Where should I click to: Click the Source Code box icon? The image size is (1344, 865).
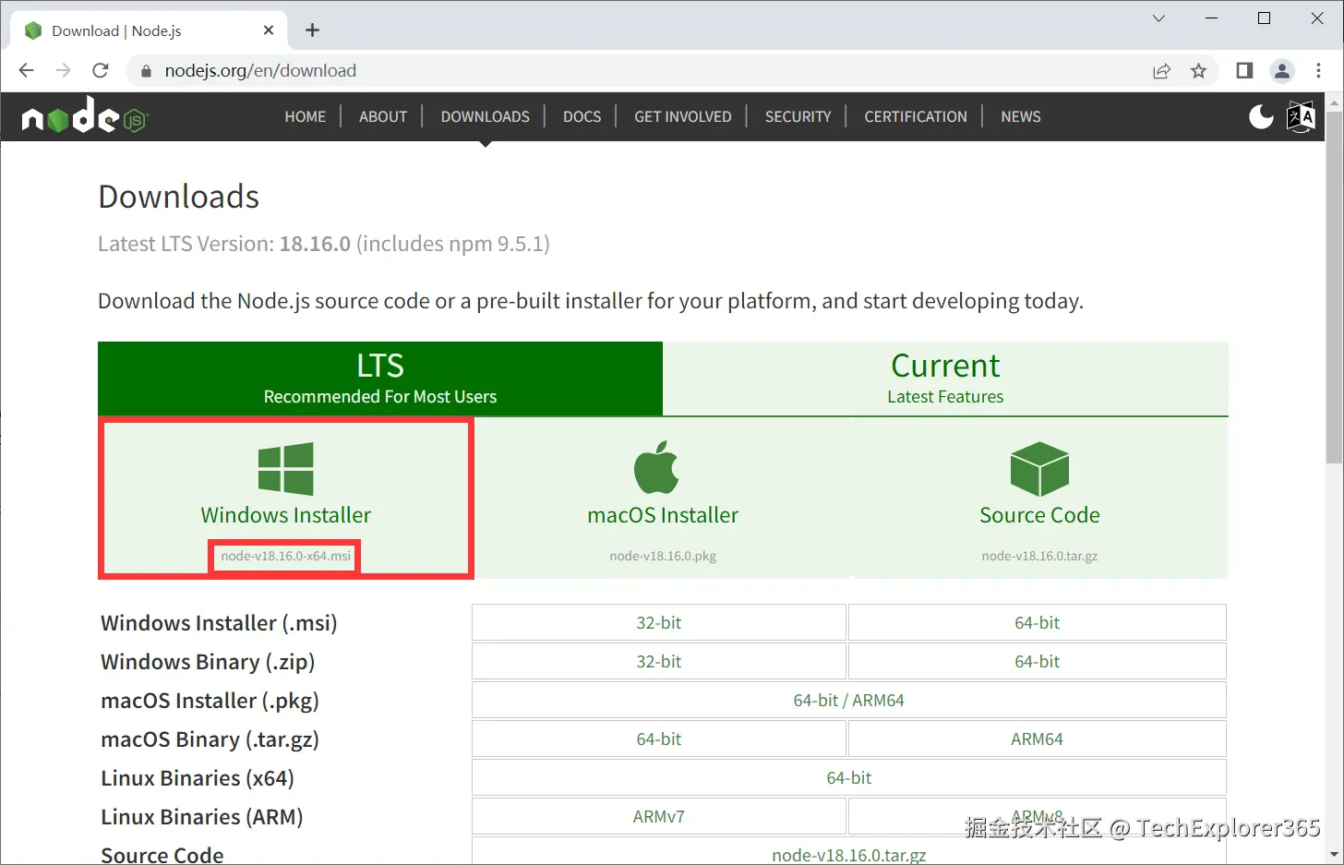point(1039,469)
